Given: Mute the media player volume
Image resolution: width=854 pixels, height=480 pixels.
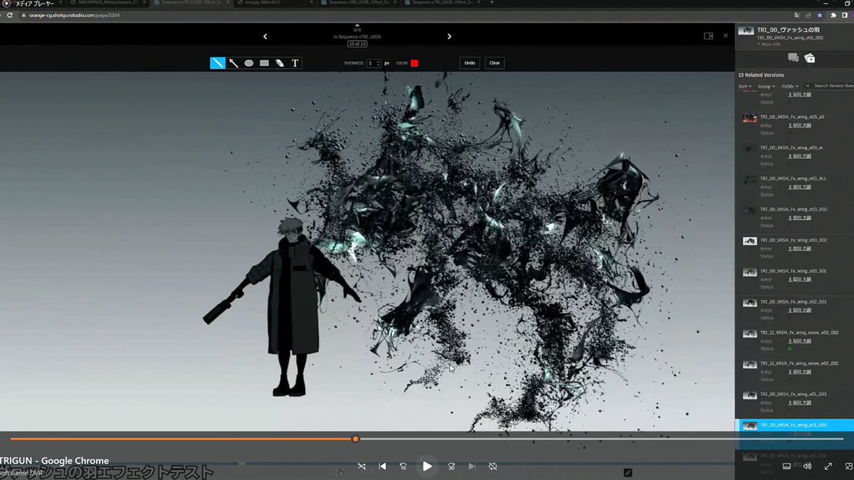Looking at the screenshot, I should click(x=807, y=466).
